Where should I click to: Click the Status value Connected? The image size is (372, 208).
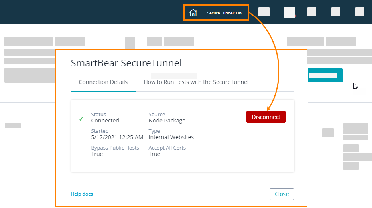click(105, 121)
